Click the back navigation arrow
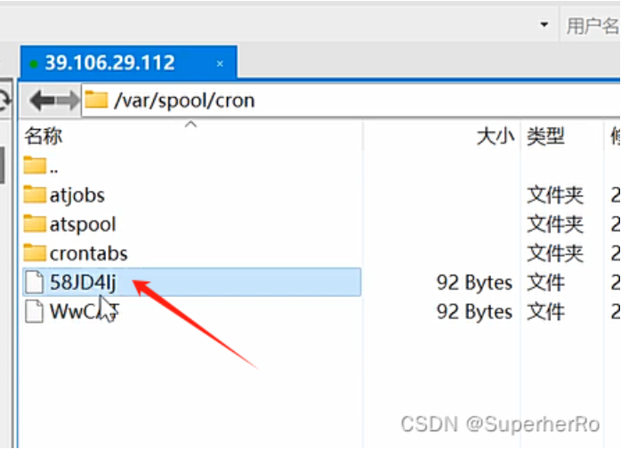Screen dimensions: 621x449 tap(41, 100)
